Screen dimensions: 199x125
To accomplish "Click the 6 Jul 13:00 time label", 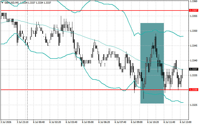I will click(185, 122).
